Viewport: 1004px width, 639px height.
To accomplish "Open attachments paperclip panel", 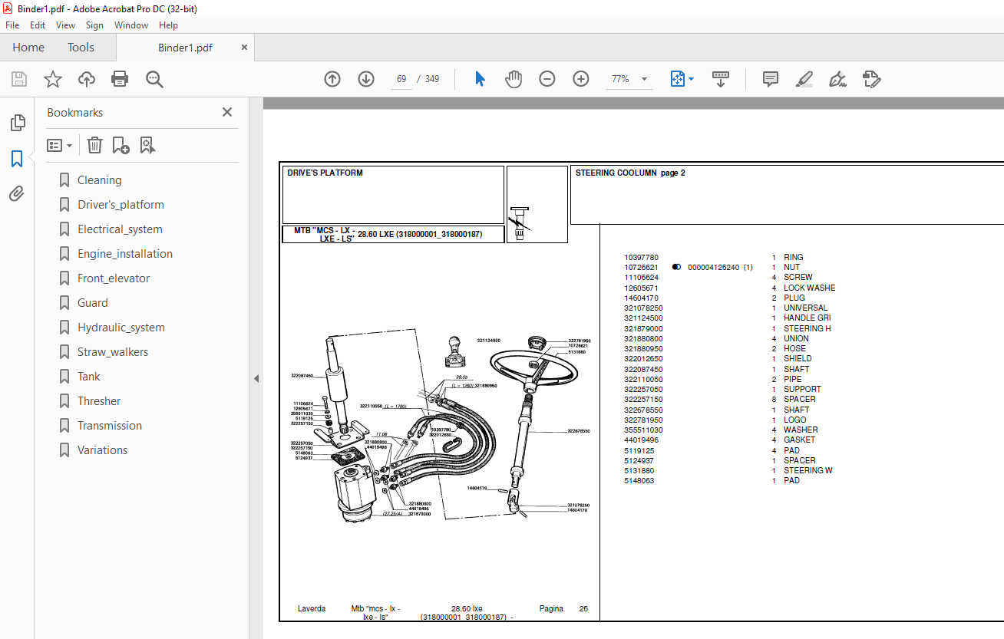I will pos(17,193).
